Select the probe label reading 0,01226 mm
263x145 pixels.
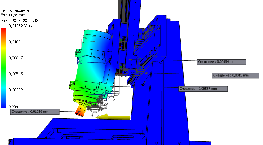(x=35, y=112)
